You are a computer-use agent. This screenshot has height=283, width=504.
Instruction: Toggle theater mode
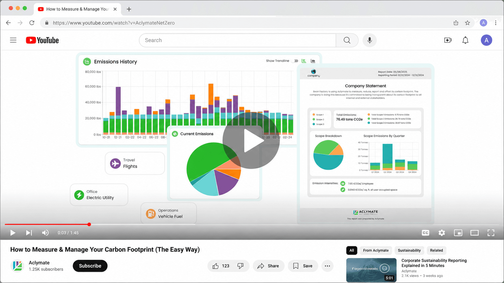474,233
